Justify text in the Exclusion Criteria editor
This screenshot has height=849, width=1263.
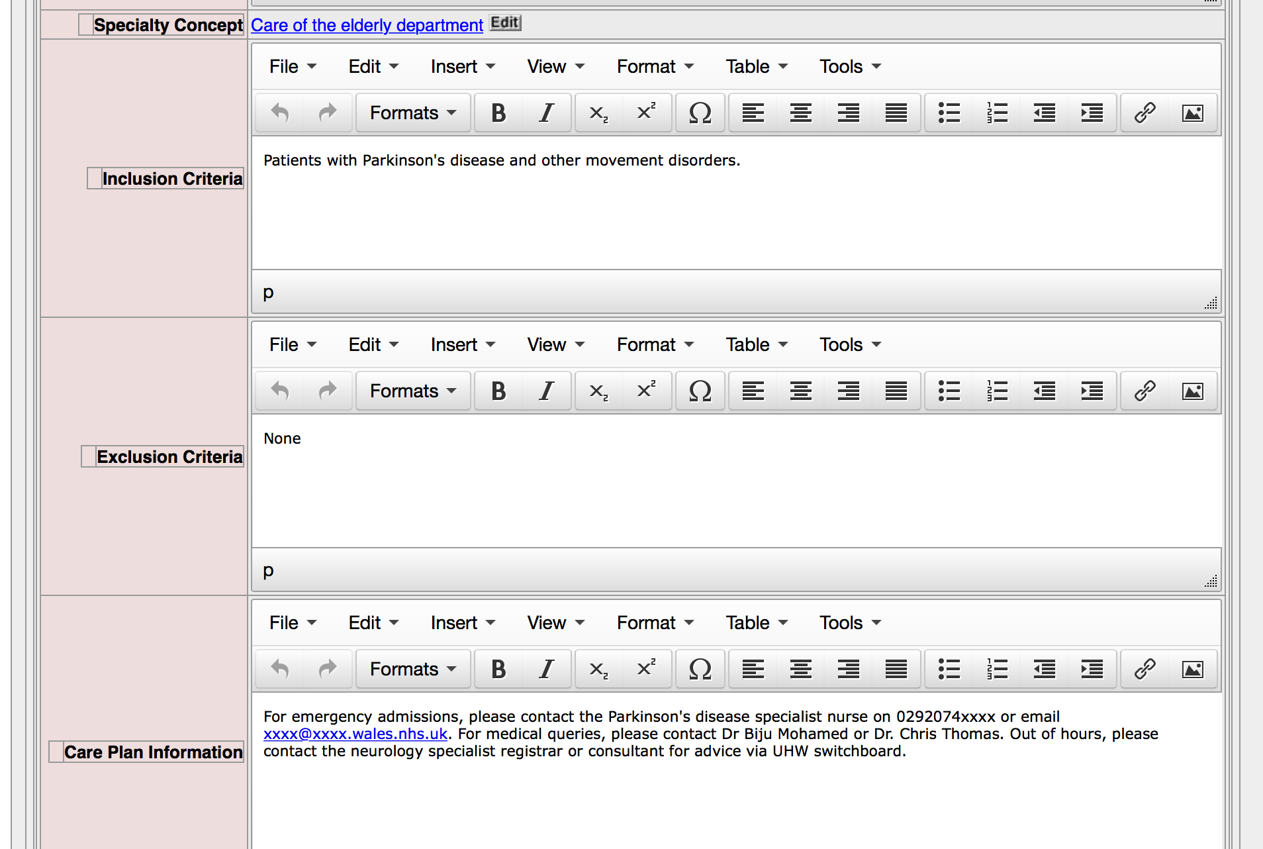(x=896, y=391)
